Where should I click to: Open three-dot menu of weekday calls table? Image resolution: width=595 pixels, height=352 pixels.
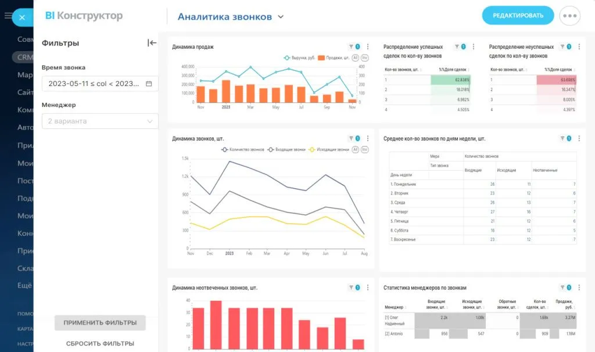(579, 138)
